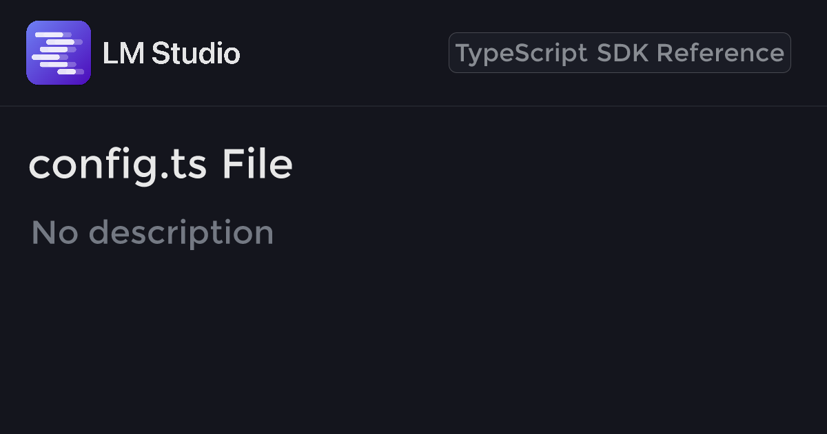The height and width of the screenshot is (434, 827).
Task: Click the LM Studio purple logo icon
Action: pos(59,53)
